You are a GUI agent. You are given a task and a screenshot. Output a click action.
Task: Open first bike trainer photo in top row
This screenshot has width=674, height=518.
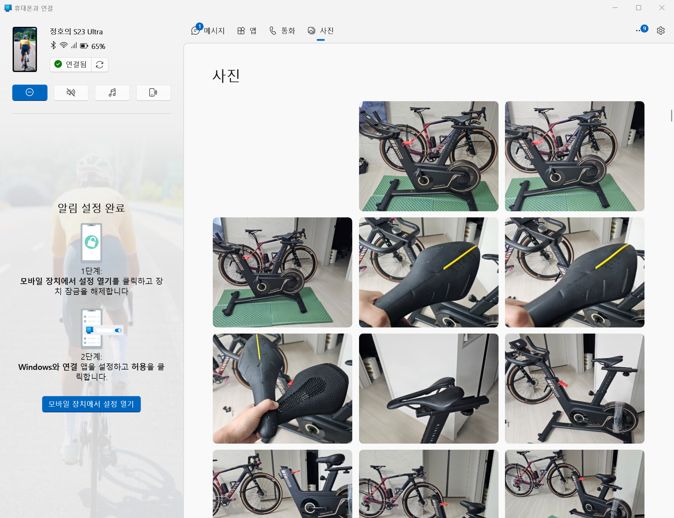[429, 156]
